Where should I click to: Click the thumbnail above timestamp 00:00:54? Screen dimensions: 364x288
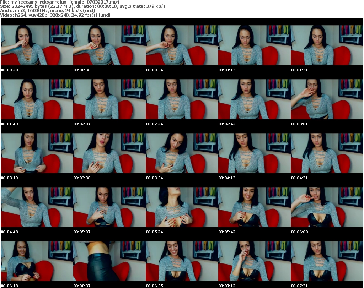(x=182, y=45)
